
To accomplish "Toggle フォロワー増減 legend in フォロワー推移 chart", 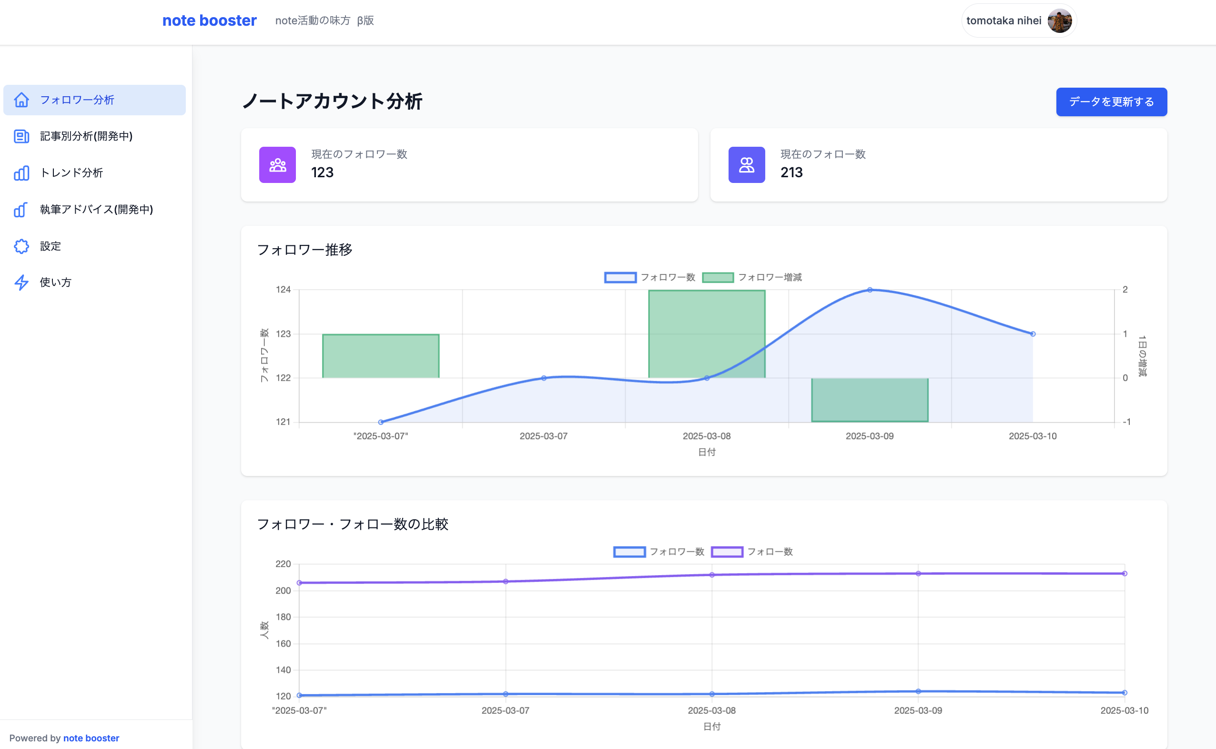I will (752, 277).
